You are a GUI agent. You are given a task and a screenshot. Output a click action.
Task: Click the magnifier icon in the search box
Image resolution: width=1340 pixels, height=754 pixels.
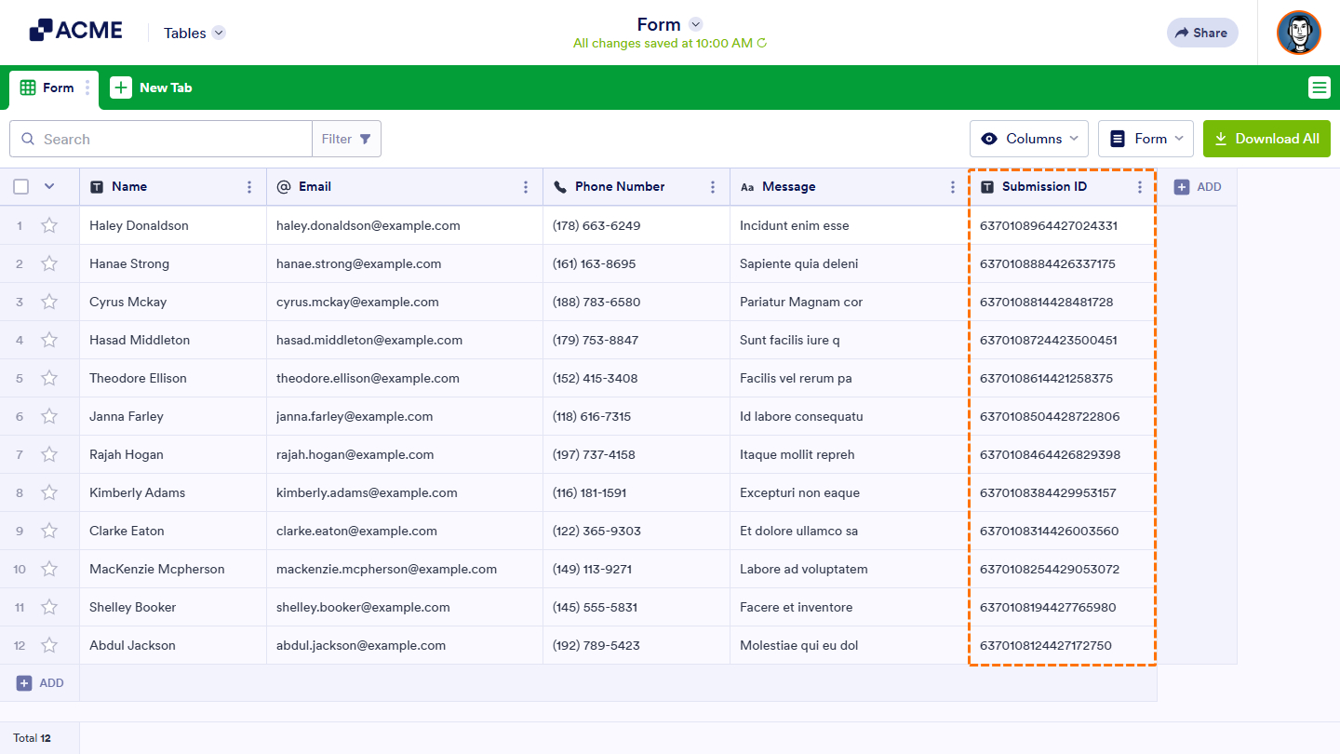(28, 138)
